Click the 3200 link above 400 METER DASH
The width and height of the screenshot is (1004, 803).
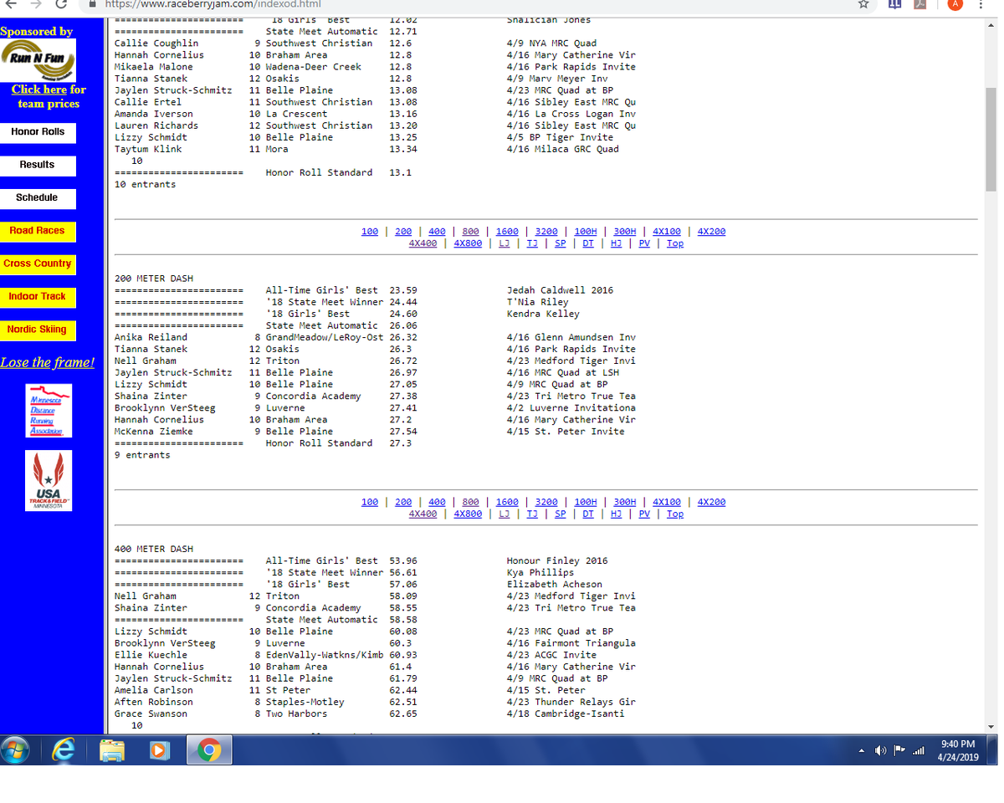(546, 503)
